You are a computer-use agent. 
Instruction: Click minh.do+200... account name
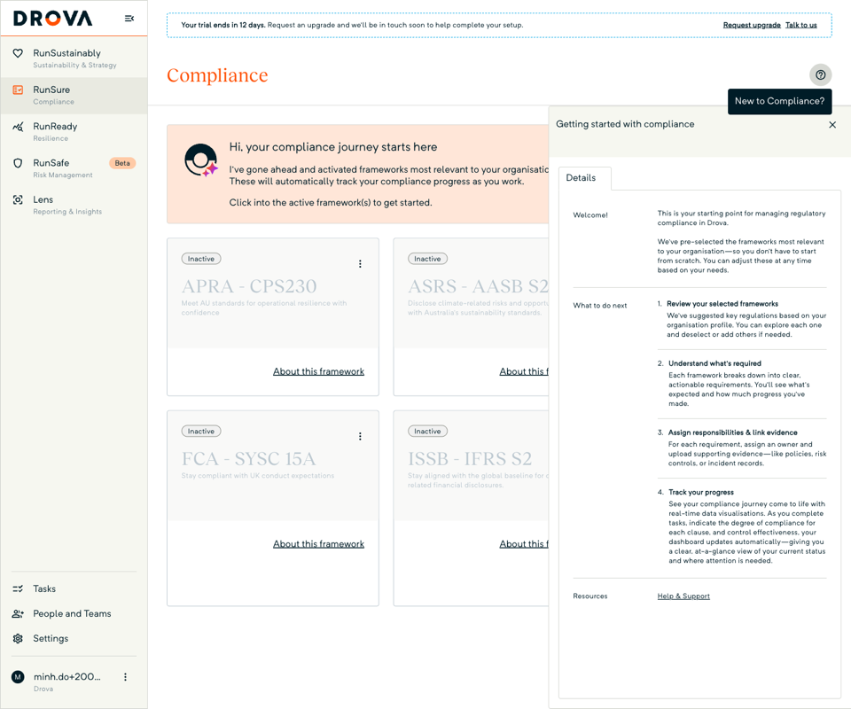[67, 677]
